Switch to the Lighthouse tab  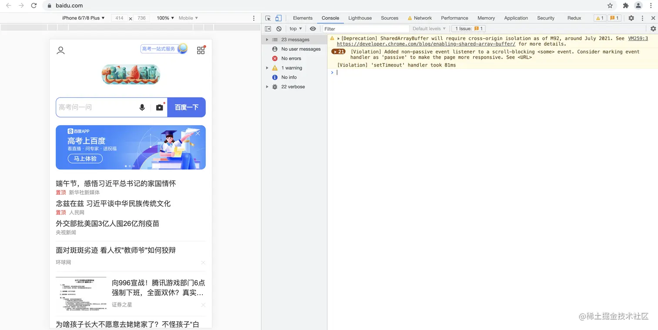tap(360, 18)
